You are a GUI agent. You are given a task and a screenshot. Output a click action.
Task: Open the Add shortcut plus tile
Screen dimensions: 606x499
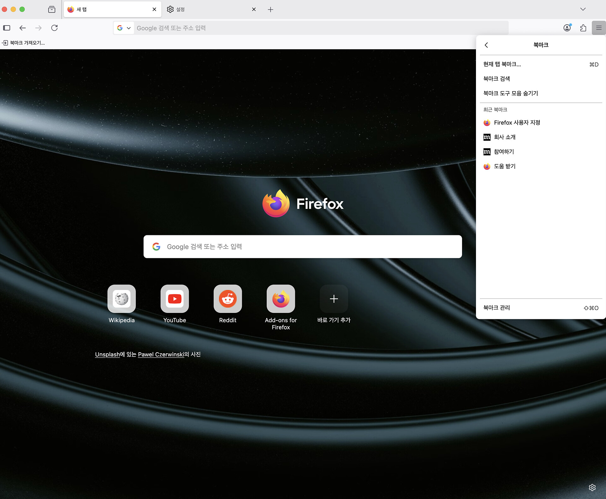coord(334,299)
